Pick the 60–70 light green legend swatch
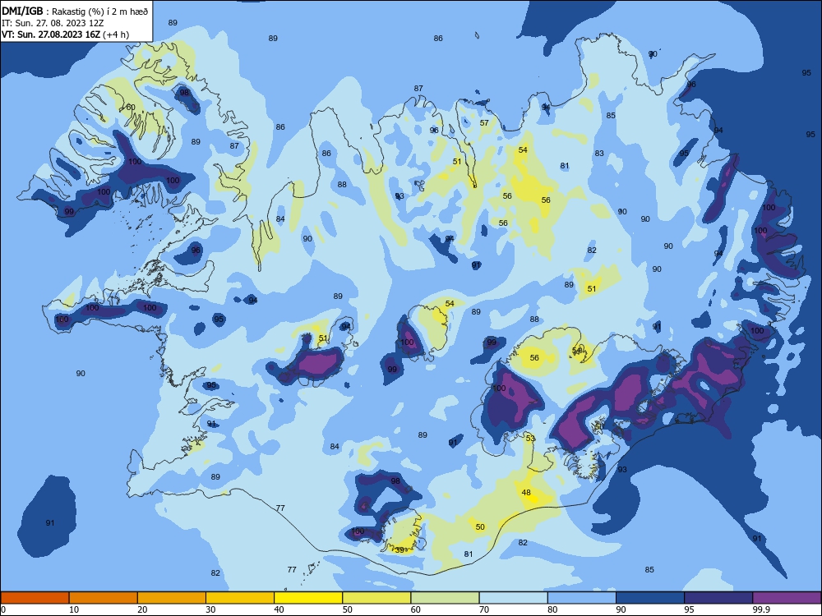Image resolution: width=822 pixels, height=616 pixels. pos(445,598)
